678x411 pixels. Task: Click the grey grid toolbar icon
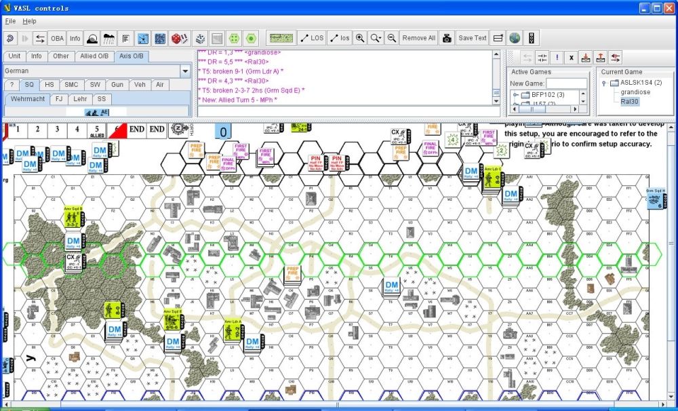coord(217,38)
